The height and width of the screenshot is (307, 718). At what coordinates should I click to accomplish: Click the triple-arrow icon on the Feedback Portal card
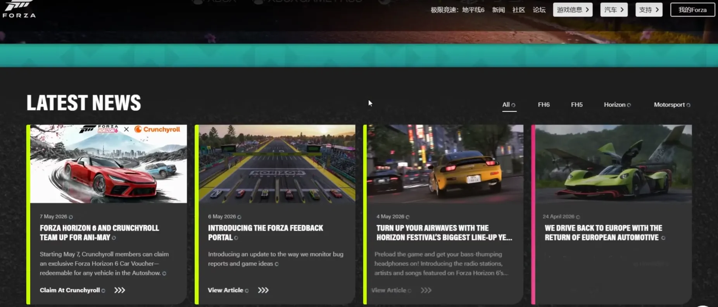[x=263, y=290]
